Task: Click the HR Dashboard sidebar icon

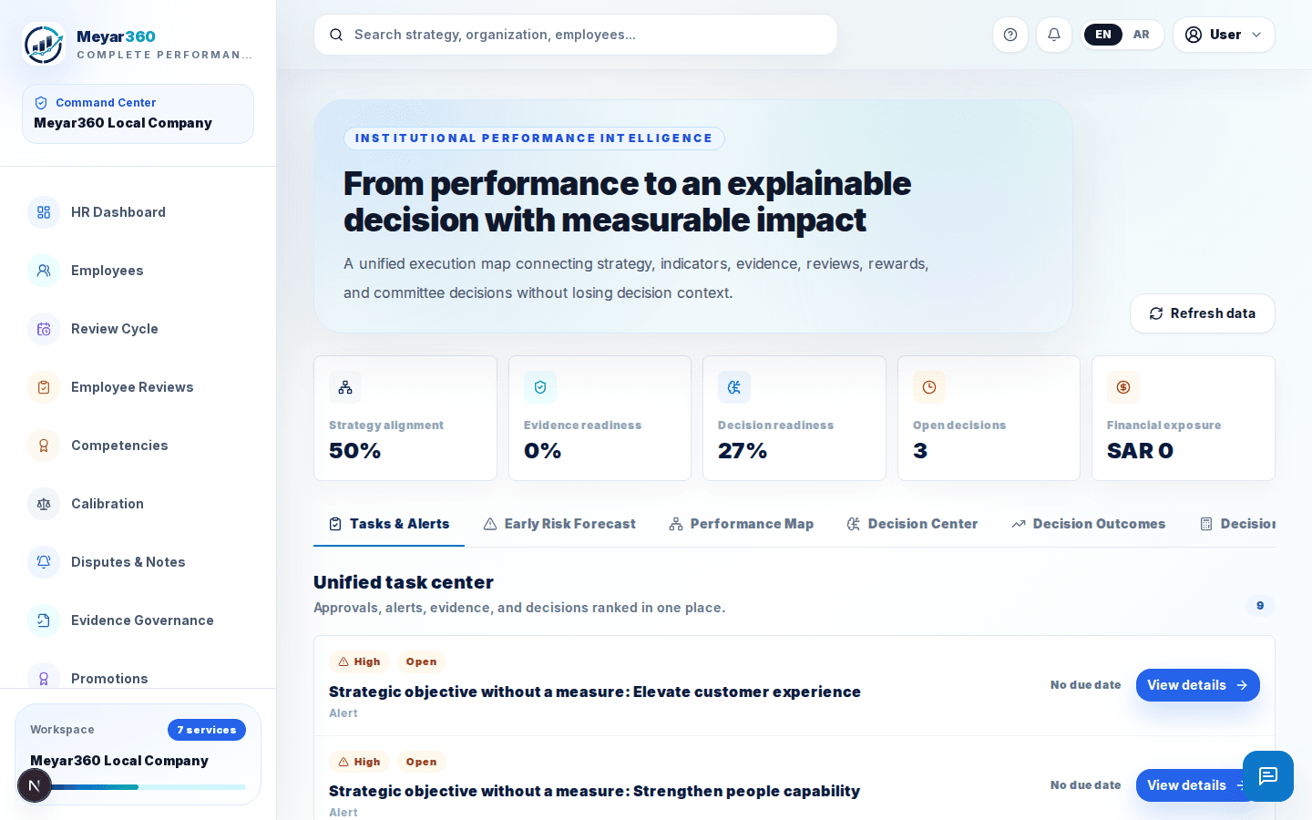Action: [x=44, y=212]
